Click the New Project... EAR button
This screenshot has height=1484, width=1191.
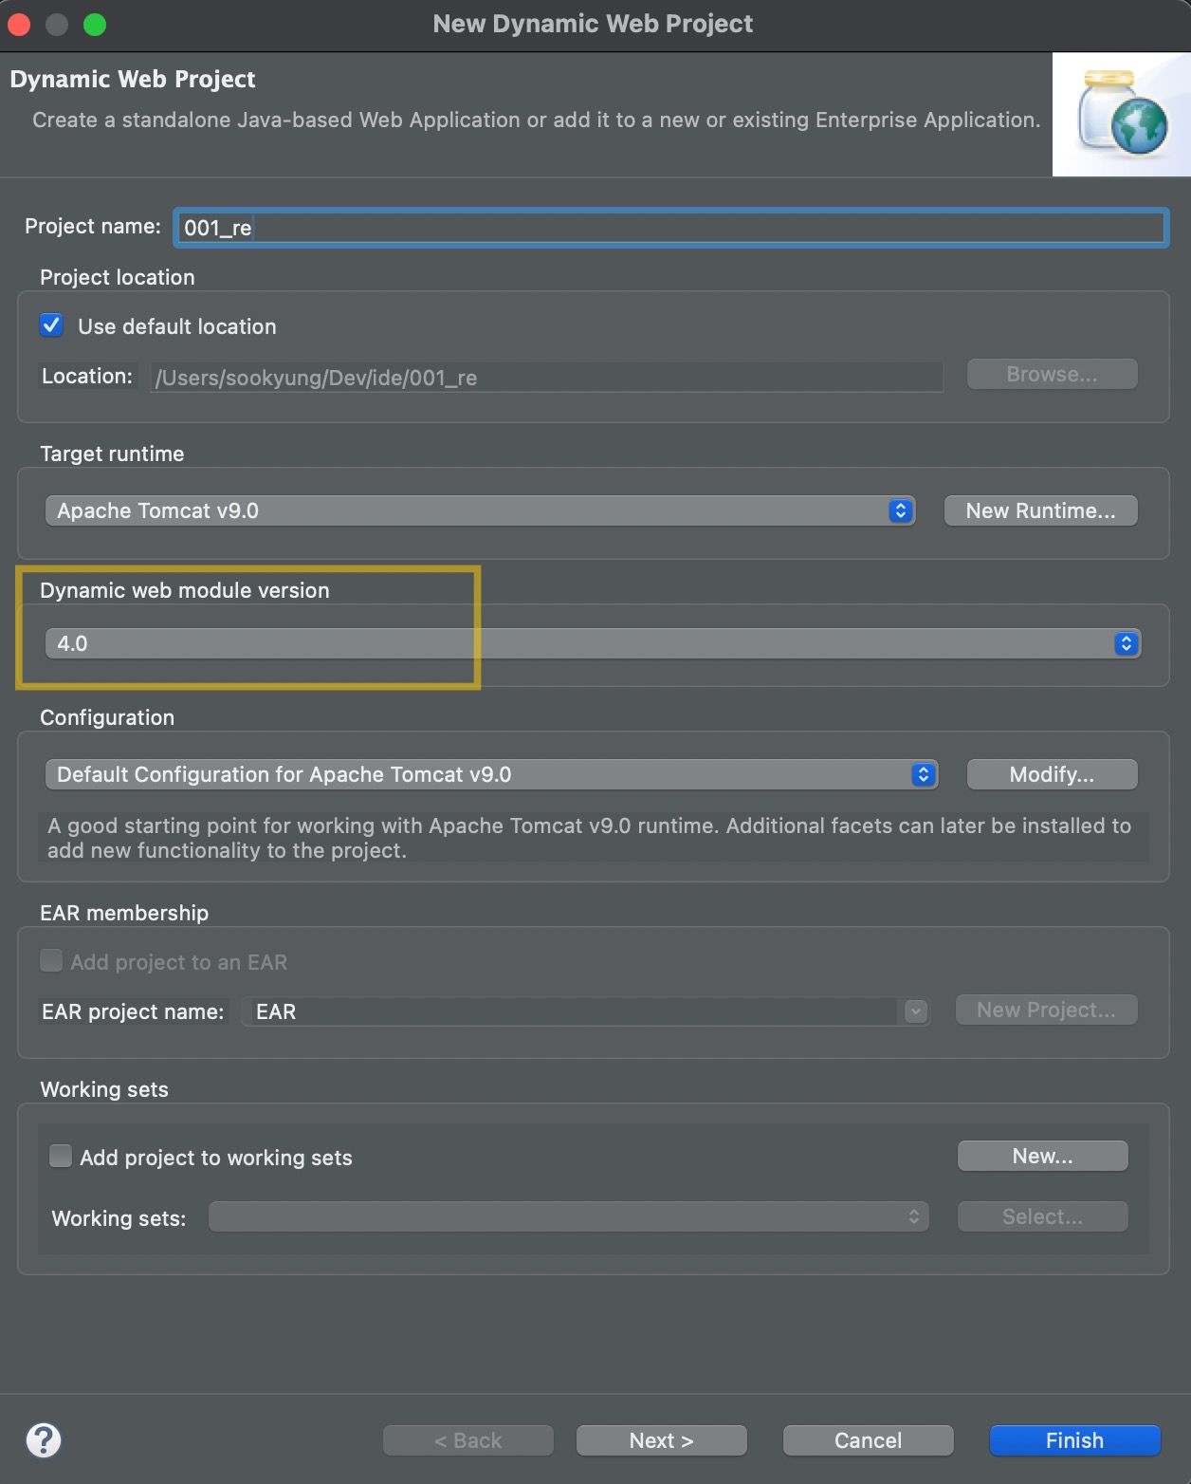click(1046, 1010)
